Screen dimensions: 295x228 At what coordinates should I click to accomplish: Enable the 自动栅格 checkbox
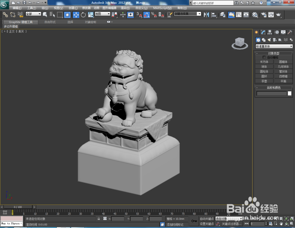pyautogui.click(x=264, y=57)
